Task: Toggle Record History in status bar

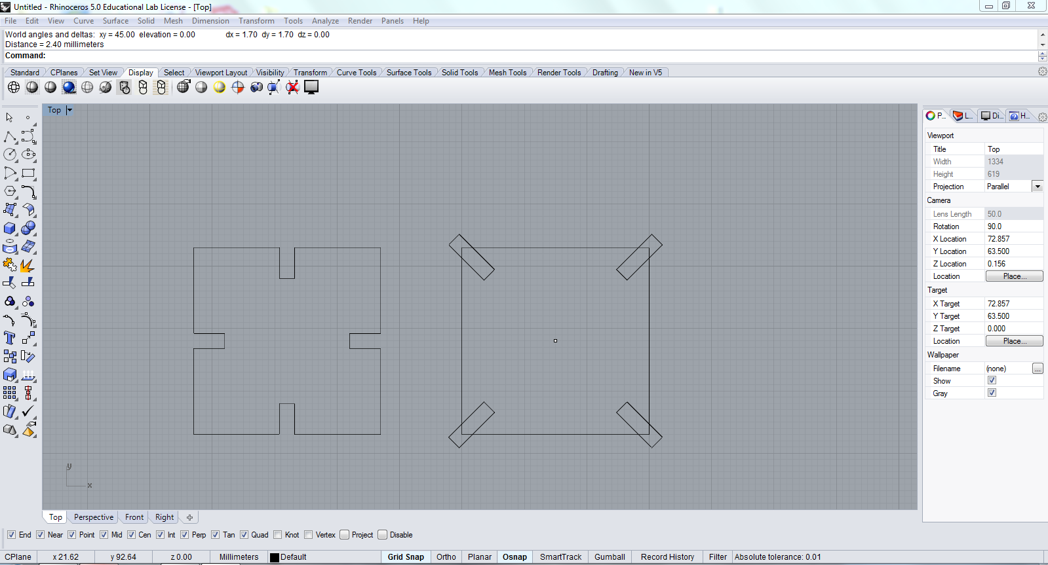Action: [x=667, y=557]
